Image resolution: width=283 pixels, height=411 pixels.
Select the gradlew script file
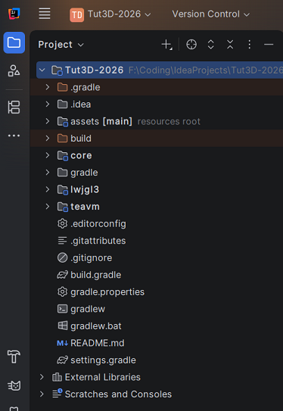click(x=81, y=309)
